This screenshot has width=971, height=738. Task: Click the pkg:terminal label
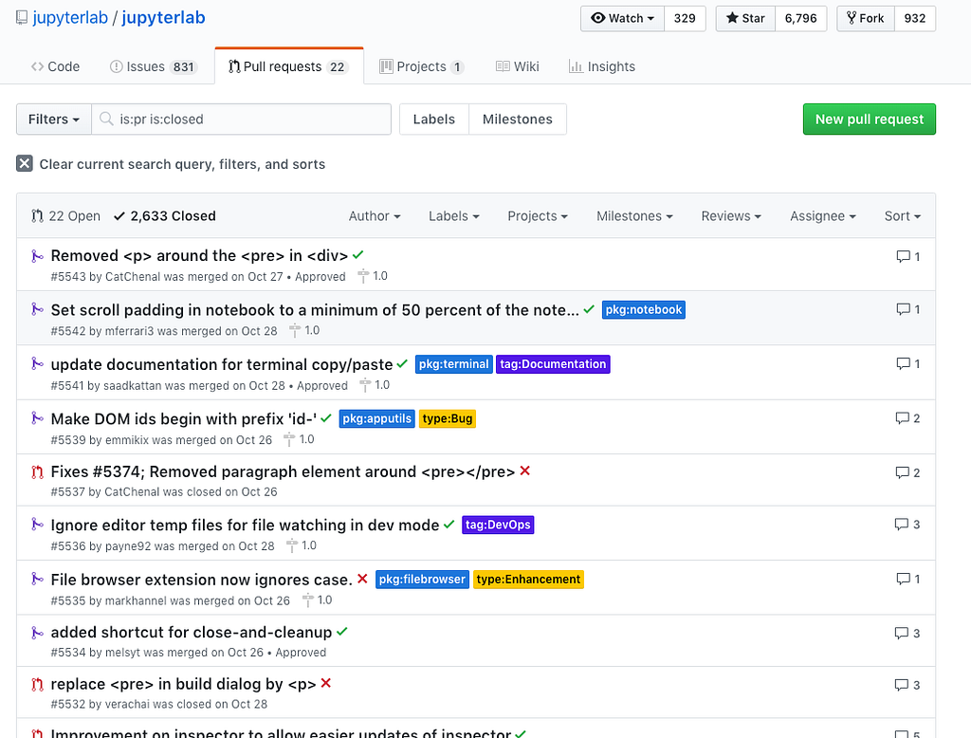click(x=454, y=364)
